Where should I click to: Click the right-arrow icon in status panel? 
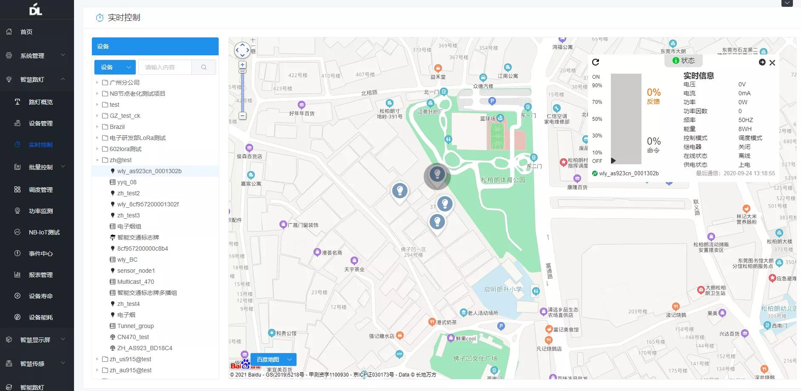[x=762, y=62]
